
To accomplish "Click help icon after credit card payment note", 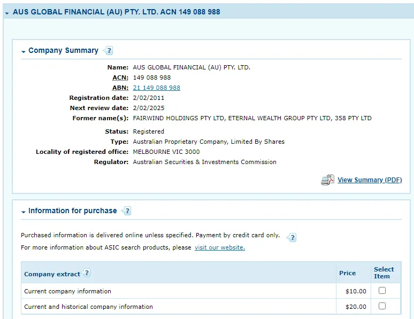I will (x=292, y=238).
